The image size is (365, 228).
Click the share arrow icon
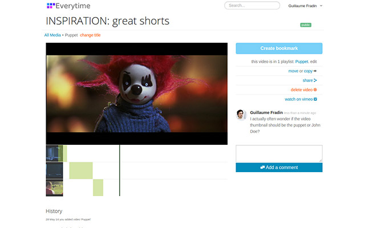pos(315,80)
